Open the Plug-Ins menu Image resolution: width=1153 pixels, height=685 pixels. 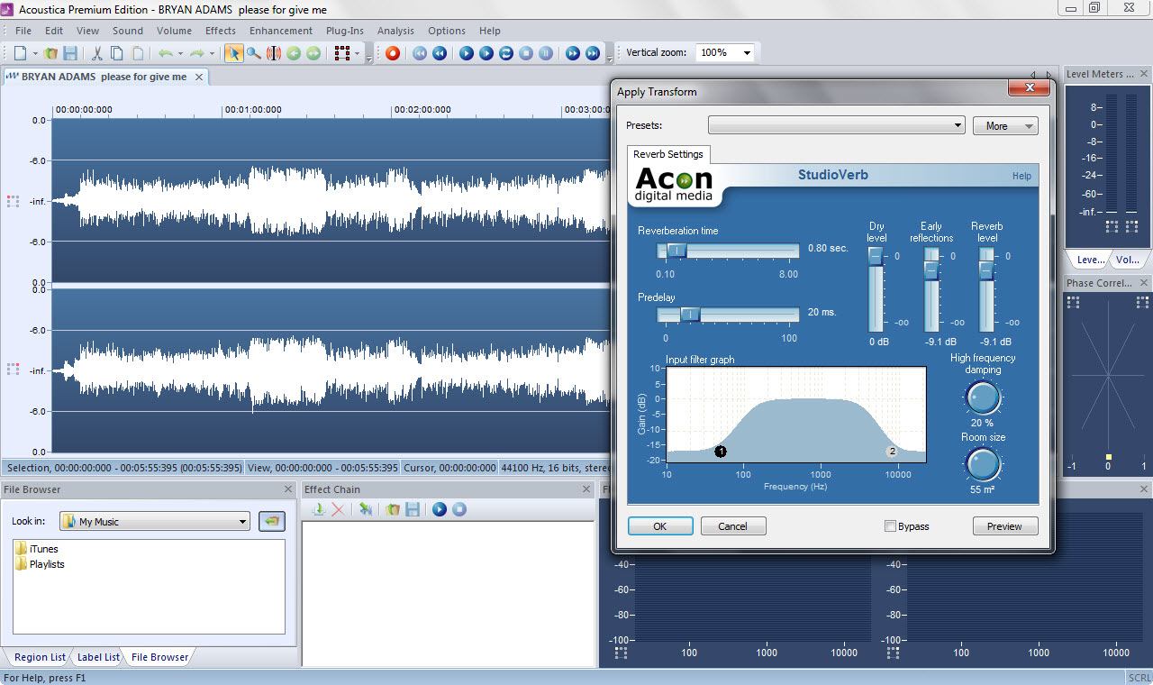[x=345, y=31]
